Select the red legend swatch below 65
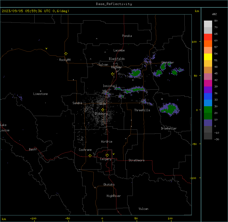Image resolution: width=228 pixels, height=222 pixels. (208, 37)
